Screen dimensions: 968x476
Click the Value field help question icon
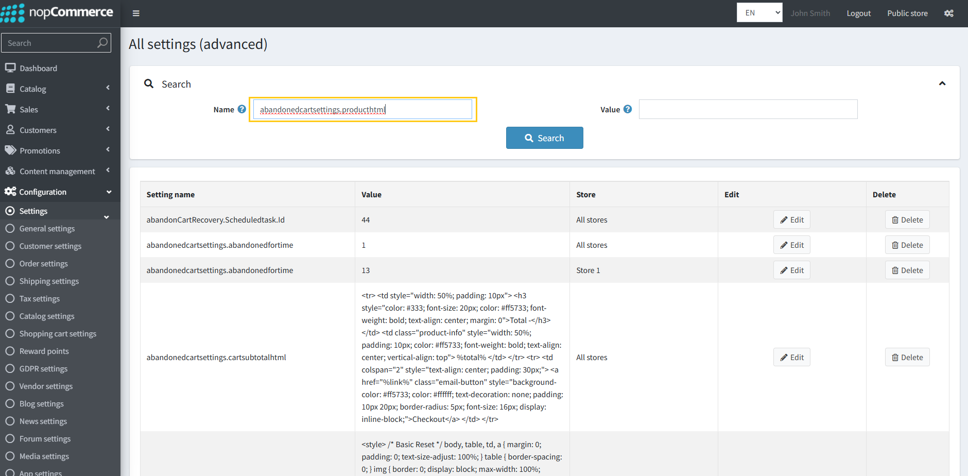click(627, 109)
